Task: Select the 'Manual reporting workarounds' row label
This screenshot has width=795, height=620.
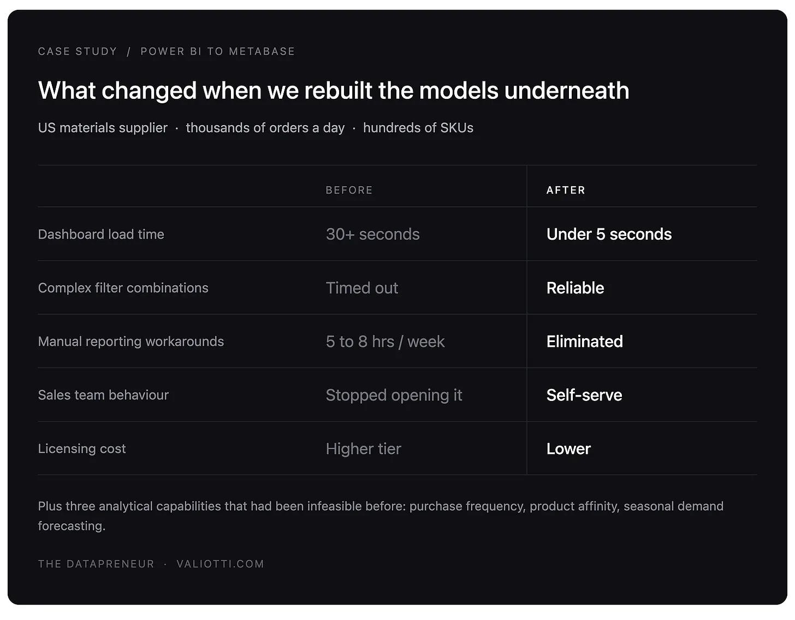Action: 131,341
